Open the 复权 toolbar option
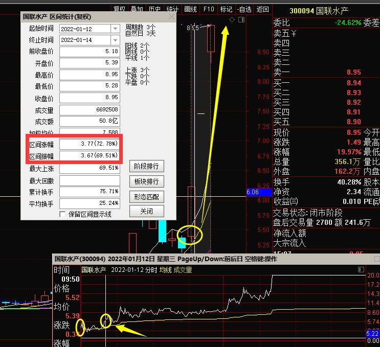The width and height of the screenshot is (380, 347). coord(120,9)
